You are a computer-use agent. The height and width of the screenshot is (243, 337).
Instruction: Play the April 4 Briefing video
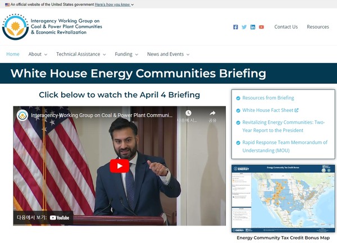(119, 166)
